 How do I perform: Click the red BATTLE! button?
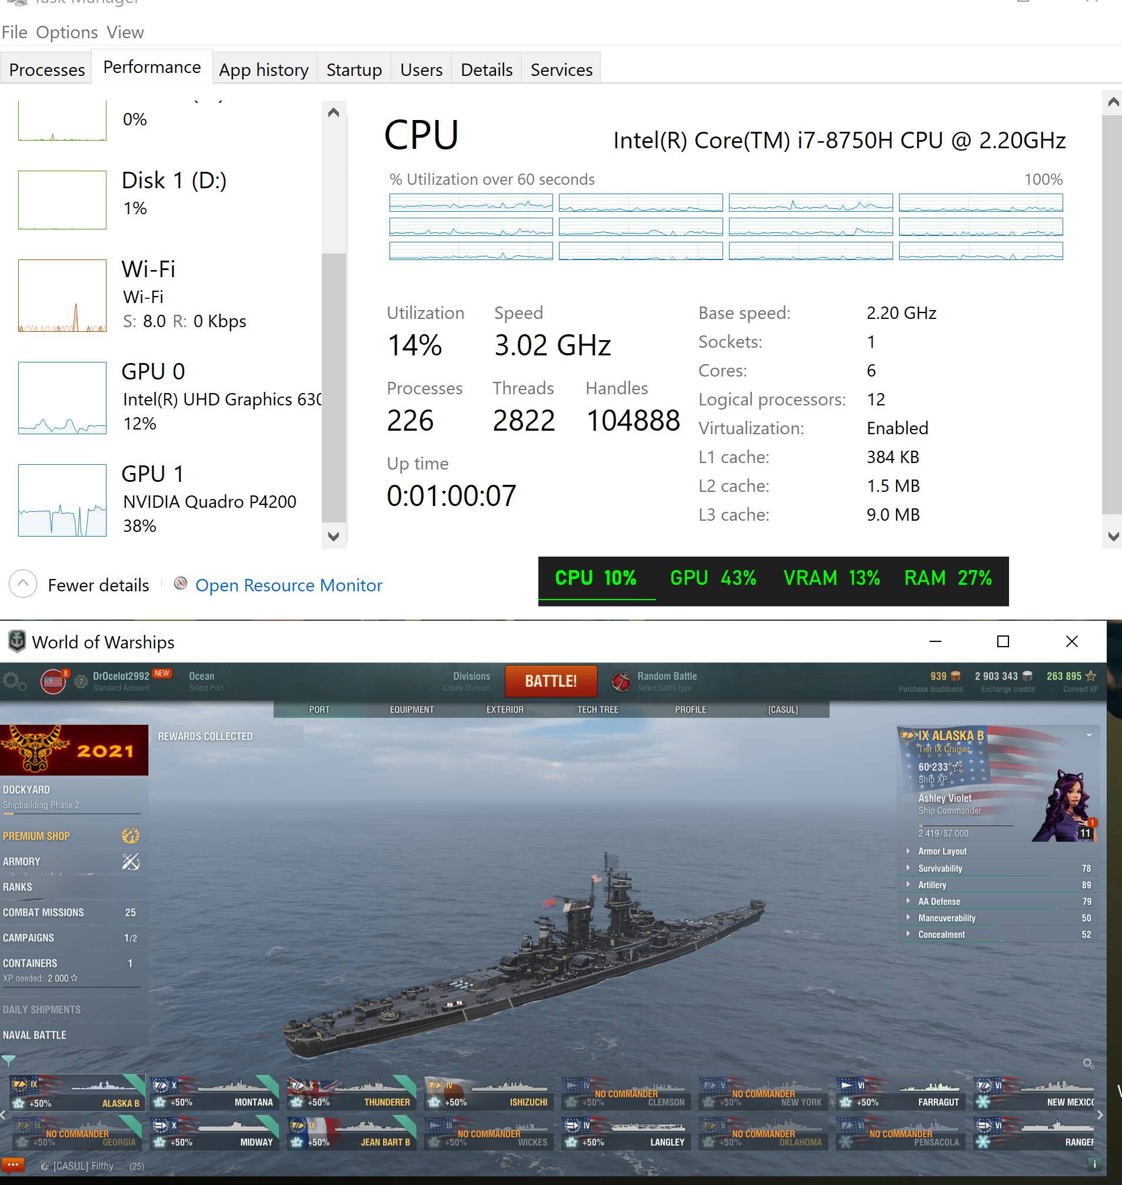click(x=551, y=681)
